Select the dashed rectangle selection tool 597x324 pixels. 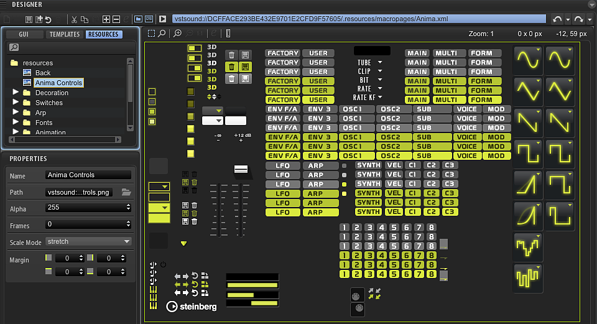click(151, 34)
